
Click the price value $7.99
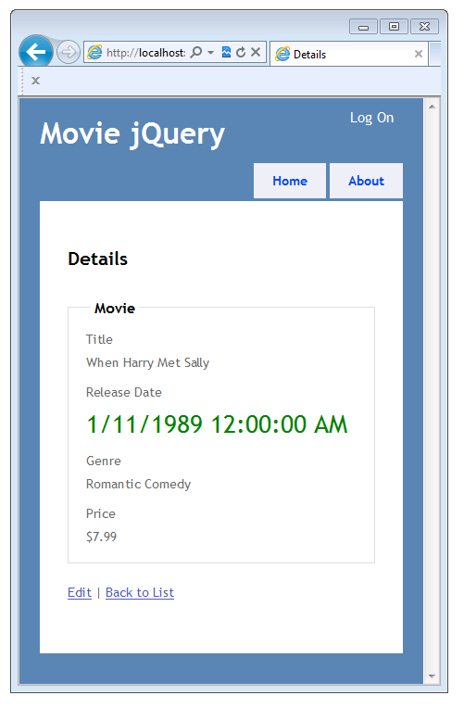pos(101,537)
